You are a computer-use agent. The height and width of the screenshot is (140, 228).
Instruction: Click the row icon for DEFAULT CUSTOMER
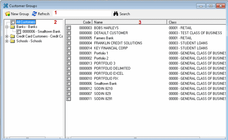pyautogui.click(x=68, y=33)
